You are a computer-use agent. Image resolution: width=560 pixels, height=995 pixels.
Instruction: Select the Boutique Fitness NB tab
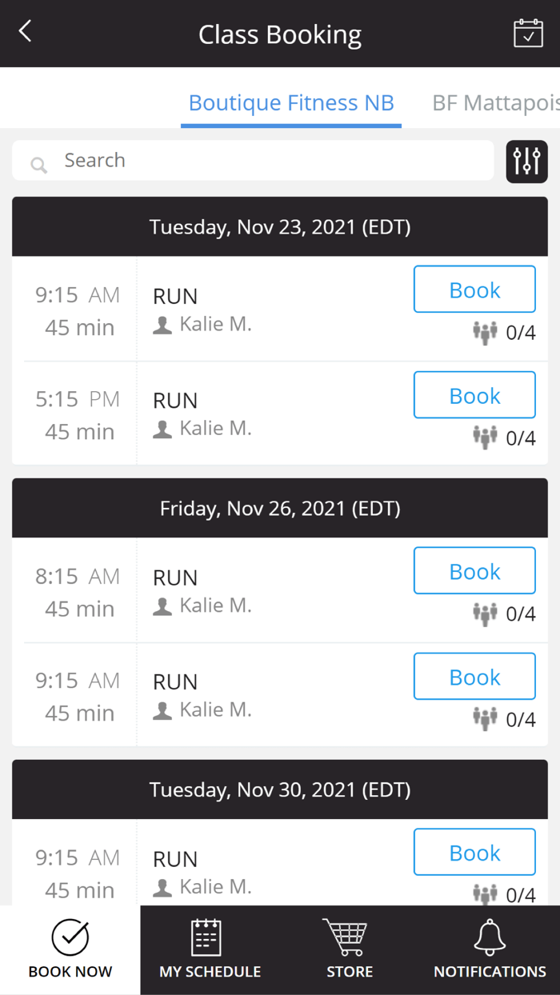click(x=291, y=102)
